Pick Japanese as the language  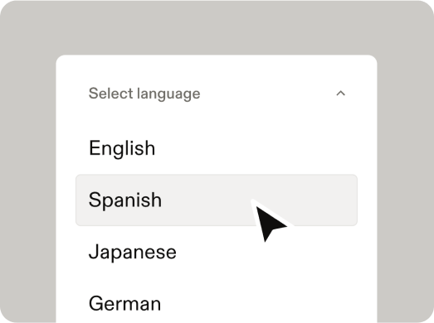[x=217, y=252]
